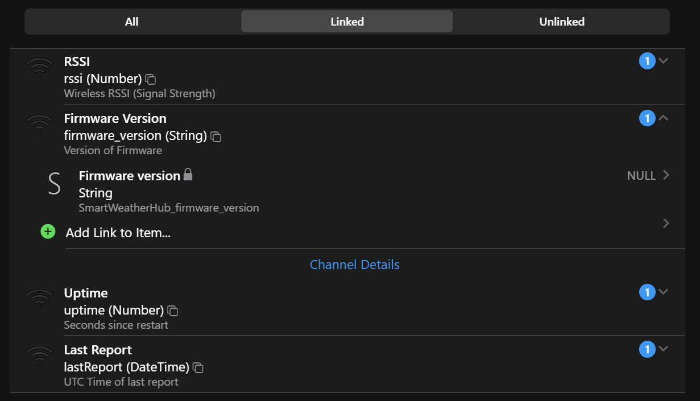Copy the lastReport channel ID
Screen dimensions: 700x401
tap(198, 368)
